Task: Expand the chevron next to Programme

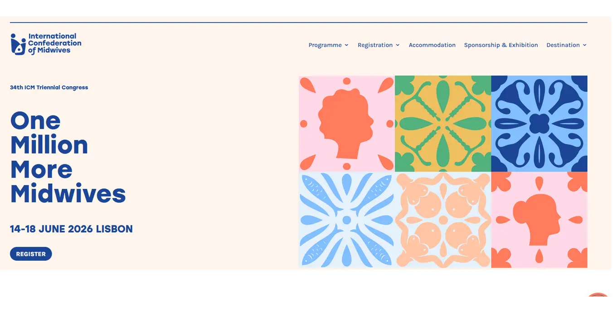Action: pos(346,45)
